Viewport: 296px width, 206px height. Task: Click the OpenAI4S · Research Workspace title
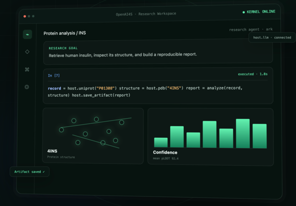point(146,14)
